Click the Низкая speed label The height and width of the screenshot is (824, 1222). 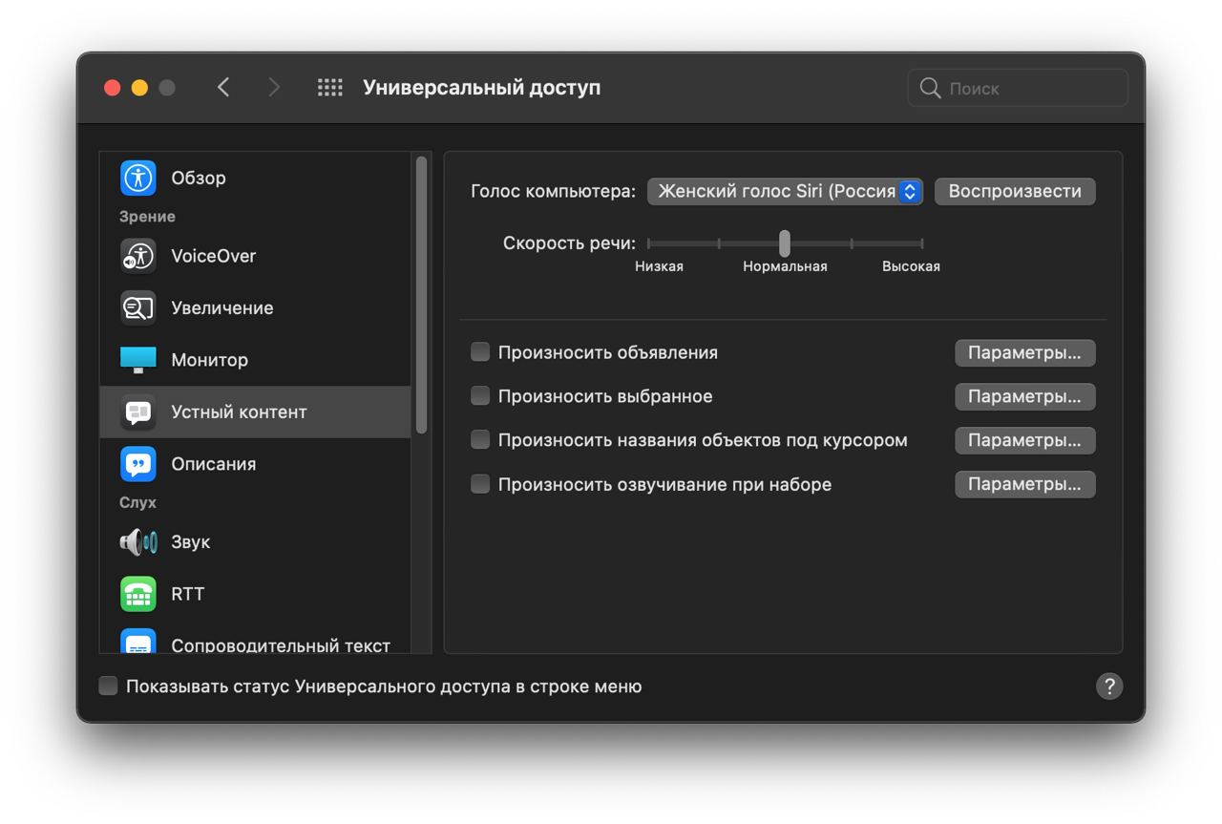pos(660,266)
